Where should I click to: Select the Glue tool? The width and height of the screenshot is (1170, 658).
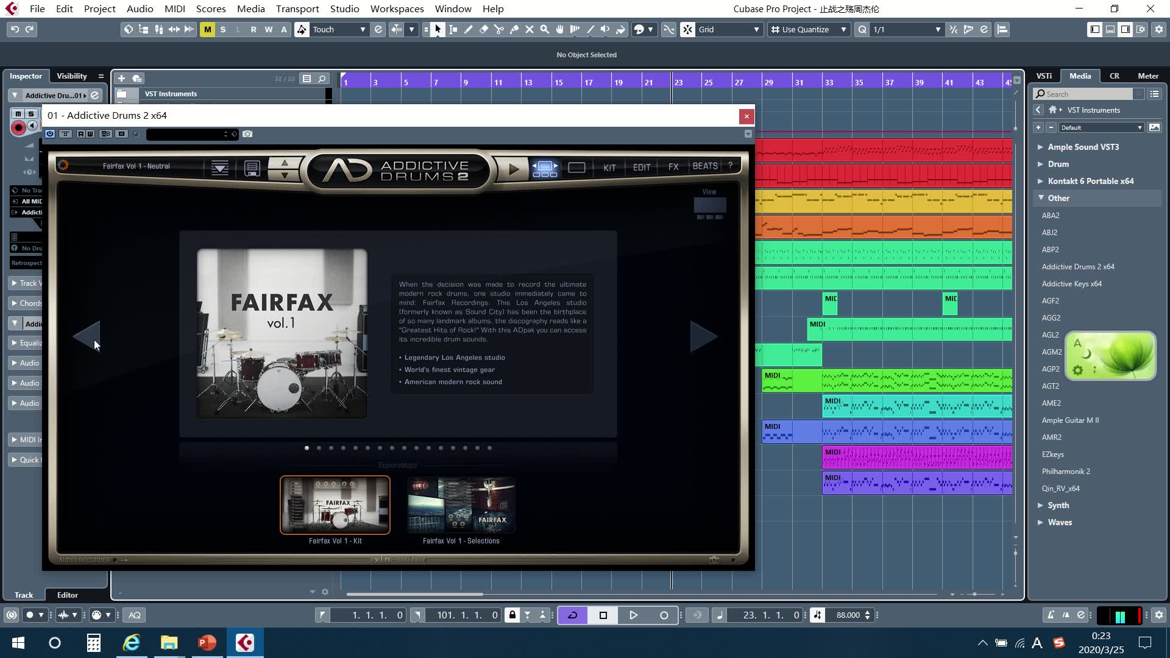coord(514,29)
